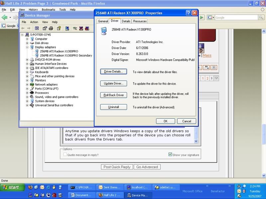
Task: Click the search magnifier in Firefox
Action: 261,18
